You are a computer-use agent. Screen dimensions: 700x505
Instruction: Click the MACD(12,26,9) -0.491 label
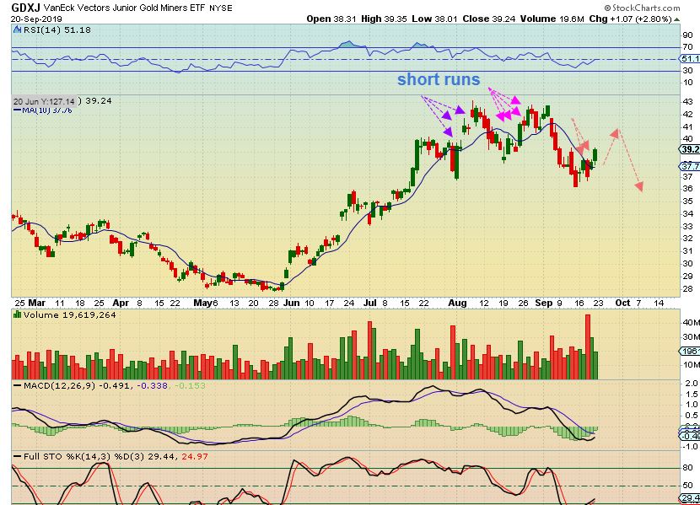point(78,385)
